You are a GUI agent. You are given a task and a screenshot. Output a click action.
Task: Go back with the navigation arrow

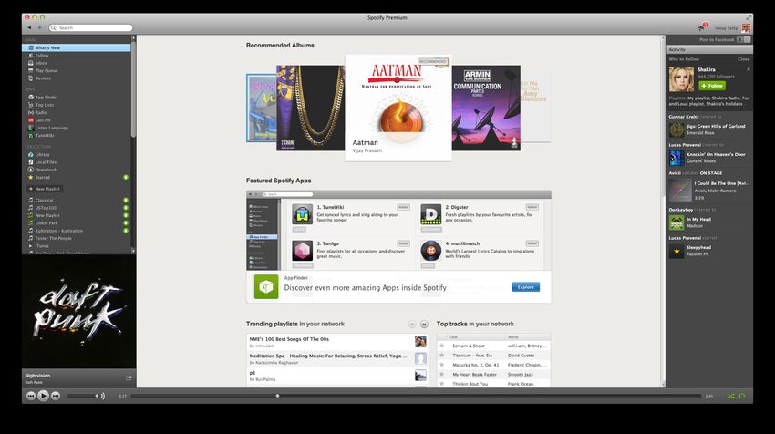coord(30,27)
